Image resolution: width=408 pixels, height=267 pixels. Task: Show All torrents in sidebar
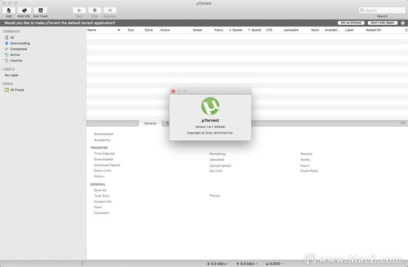(x=12, y=38)
